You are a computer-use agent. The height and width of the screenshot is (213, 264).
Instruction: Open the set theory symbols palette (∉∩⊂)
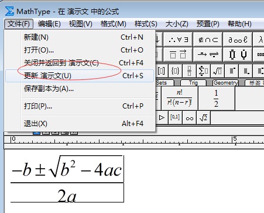(x=208, y=40)
